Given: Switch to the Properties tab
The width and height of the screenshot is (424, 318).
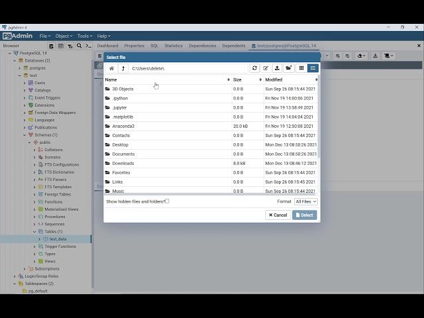Looking at the screenshot, I should (134, 46).
